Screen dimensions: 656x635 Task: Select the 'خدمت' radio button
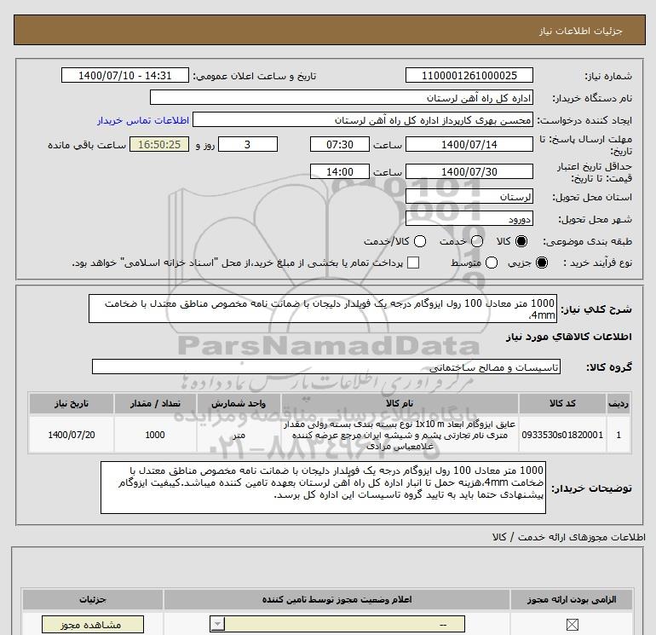(477, 241)
